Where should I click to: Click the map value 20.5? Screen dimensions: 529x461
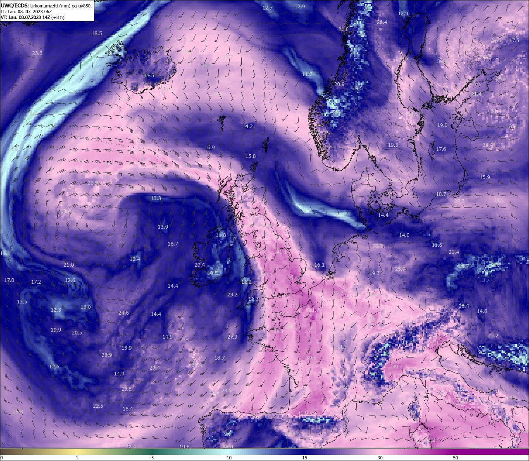77,333
